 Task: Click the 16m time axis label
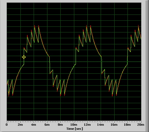[114, 125]
